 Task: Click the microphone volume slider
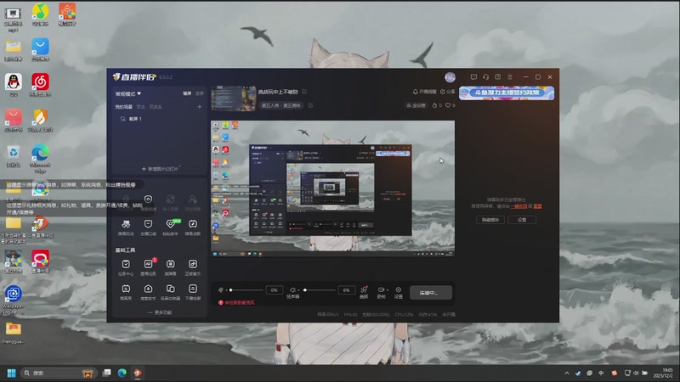[x=246, y=290]
